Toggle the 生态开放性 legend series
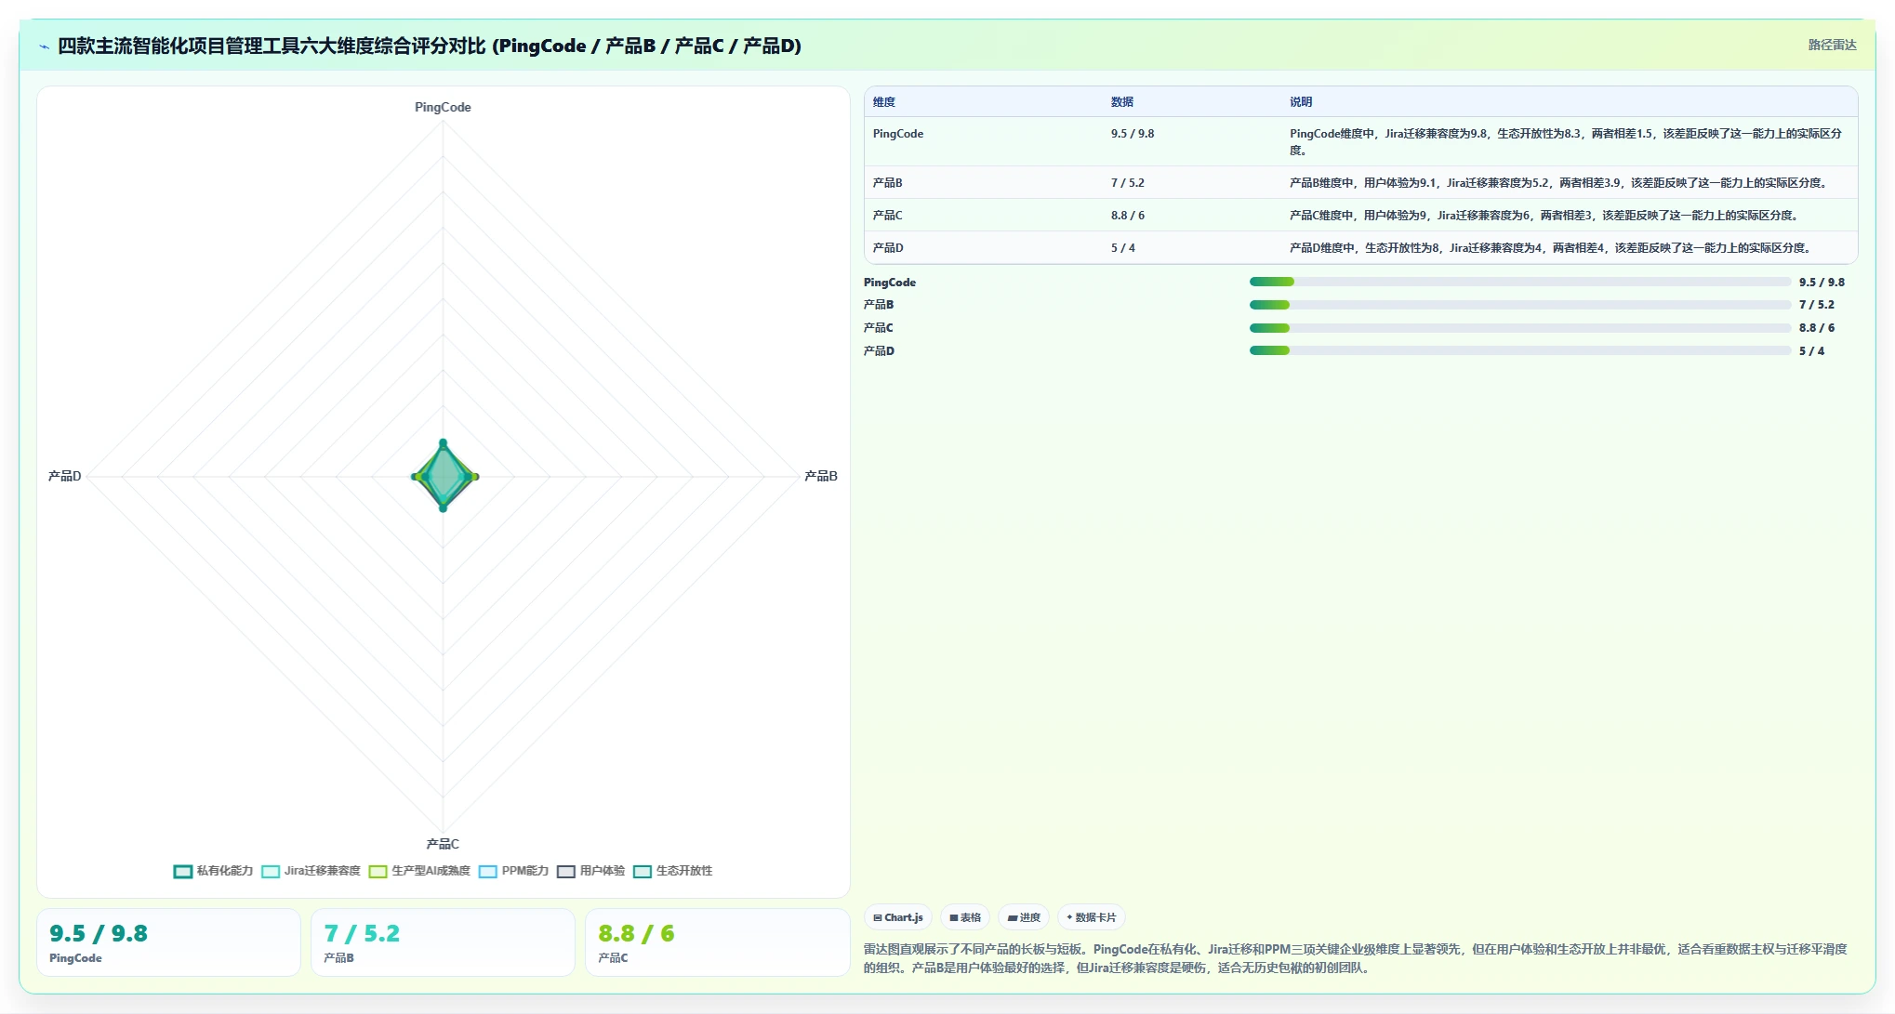Viewport: 1895px width, 1014px height. point(672,871)
